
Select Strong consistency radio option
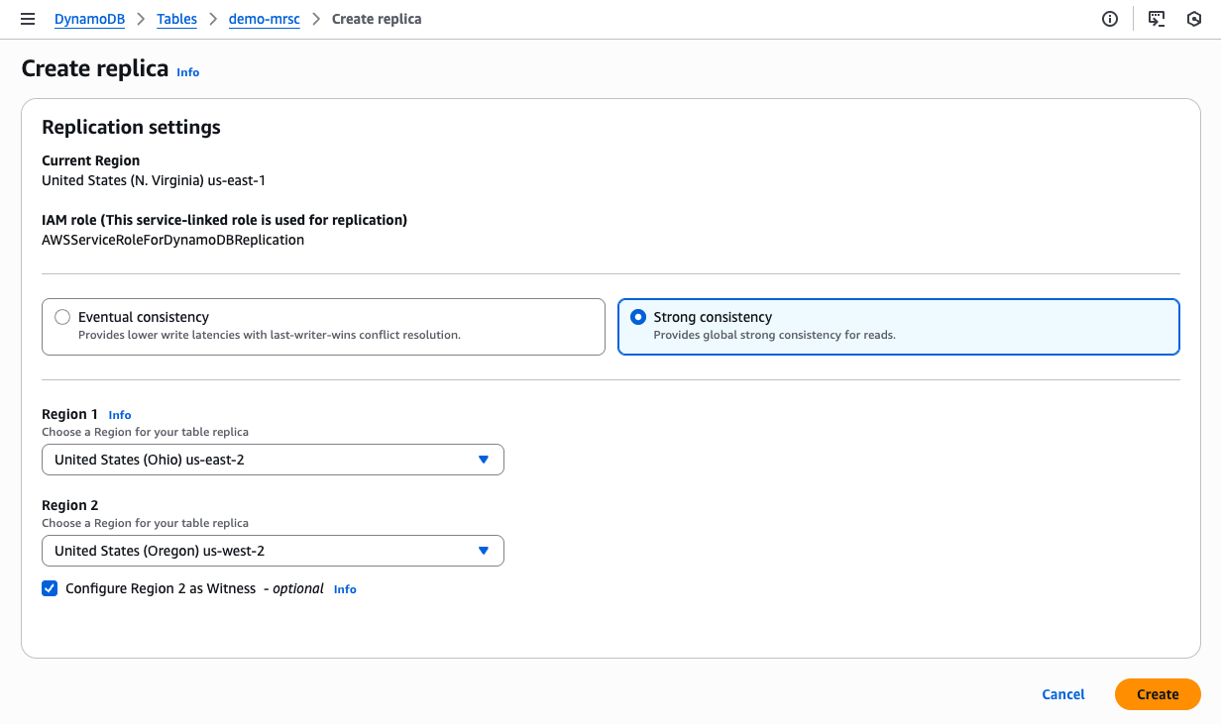[x=638, y=317]
